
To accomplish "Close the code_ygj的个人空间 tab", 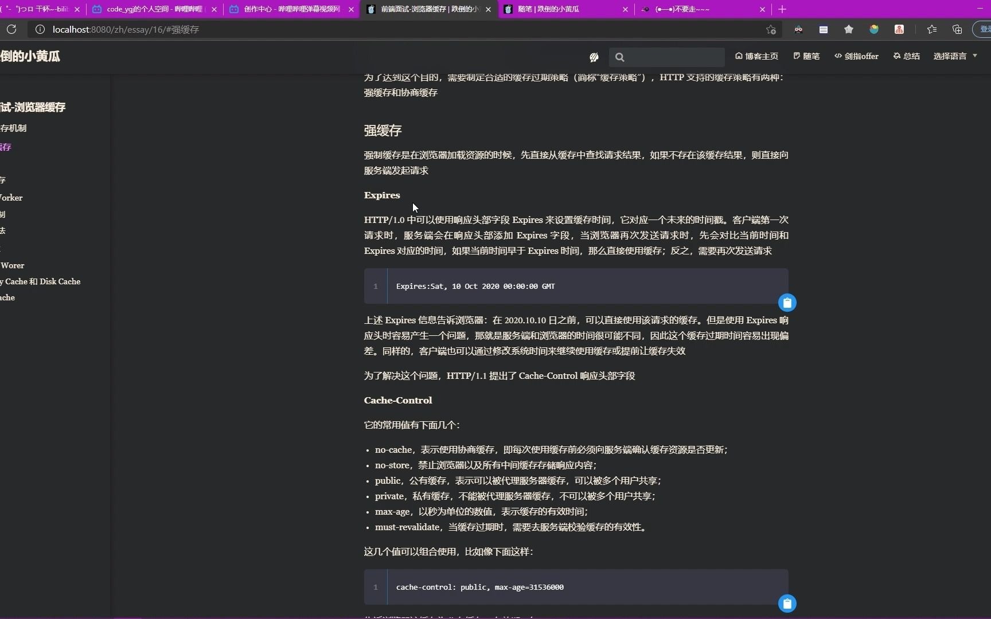I will 214,9.
